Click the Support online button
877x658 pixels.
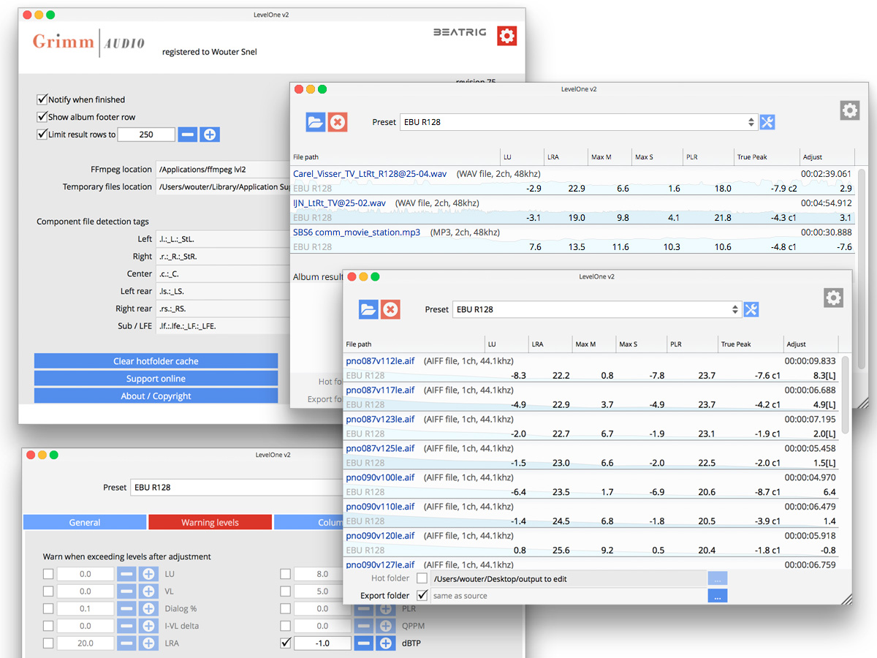coord(156,379)
